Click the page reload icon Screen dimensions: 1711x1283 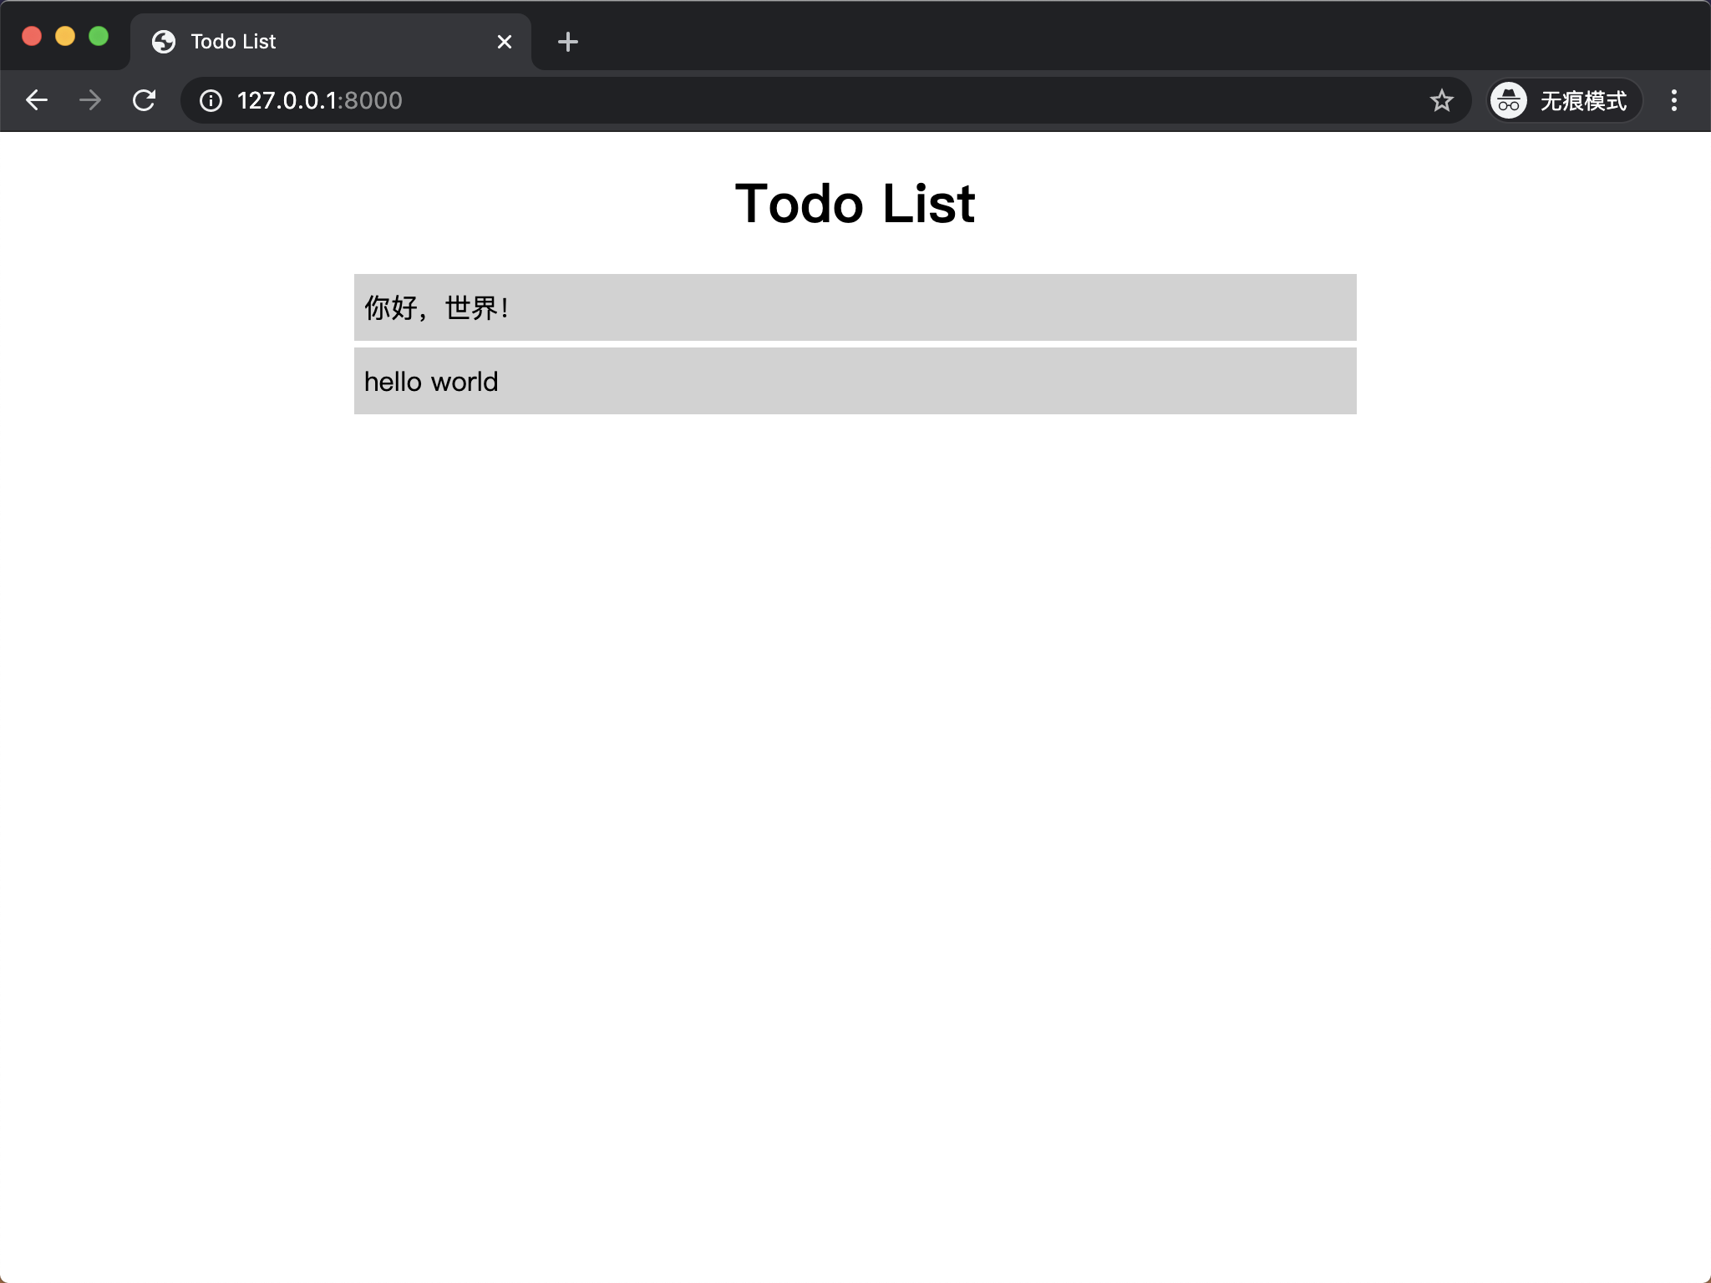point(145,101)
